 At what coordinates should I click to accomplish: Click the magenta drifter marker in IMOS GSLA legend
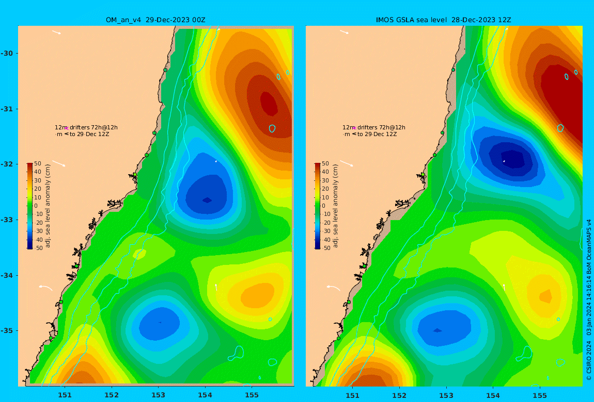tap(354, 128)
